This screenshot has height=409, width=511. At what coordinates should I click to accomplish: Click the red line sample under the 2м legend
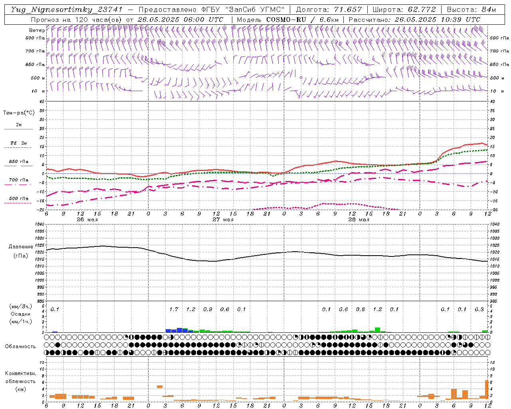pyautogui.click(x=18, y=129)
